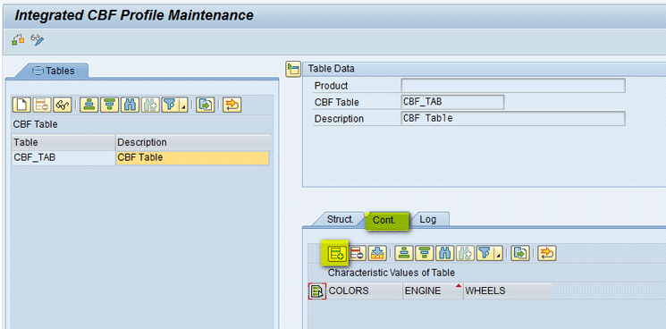The height and width of the screenshot is (329, 666).
Task: Click the append row icon in the Cont. toolbar
Action: (338, 253)
